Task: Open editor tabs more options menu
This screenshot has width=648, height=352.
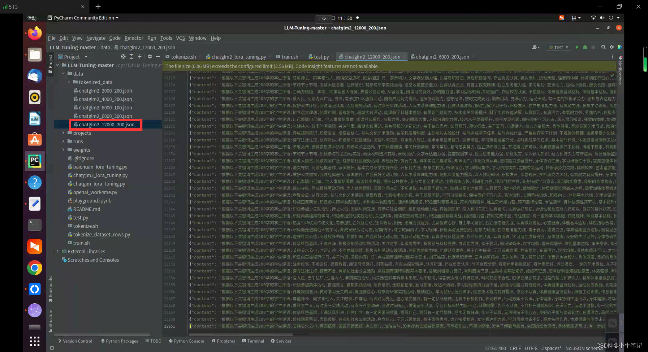Action: click(x=612, y=57)
